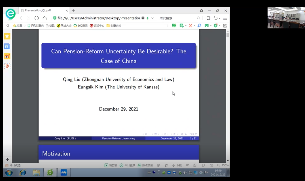Open the game controller toolbar icon

207,25
